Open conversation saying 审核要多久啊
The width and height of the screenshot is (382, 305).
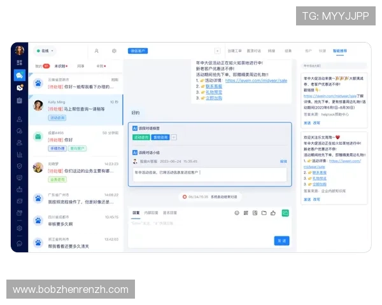[x=76, y=220]
